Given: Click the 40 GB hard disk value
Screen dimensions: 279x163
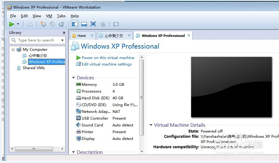Looking at the screenshot, I should pos(118,98).
